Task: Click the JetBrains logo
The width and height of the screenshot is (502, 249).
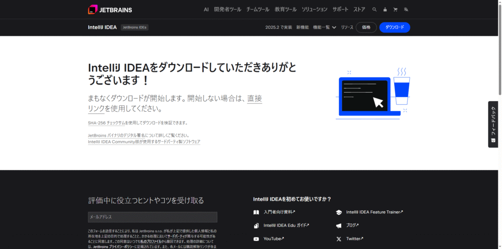Action: (110, 10)
